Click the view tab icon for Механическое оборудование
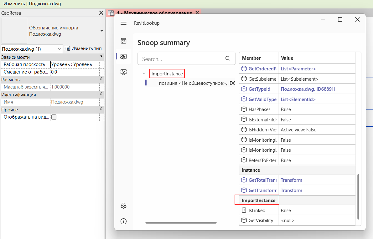This screenshot has height=239, width=373. pos(111,13)
